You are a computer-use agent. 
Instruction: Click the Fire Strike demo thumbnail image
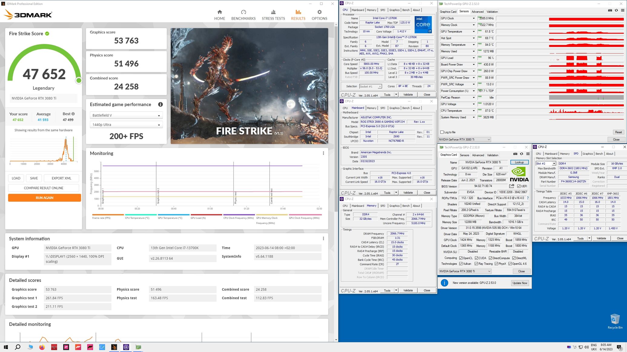(249, 86)
